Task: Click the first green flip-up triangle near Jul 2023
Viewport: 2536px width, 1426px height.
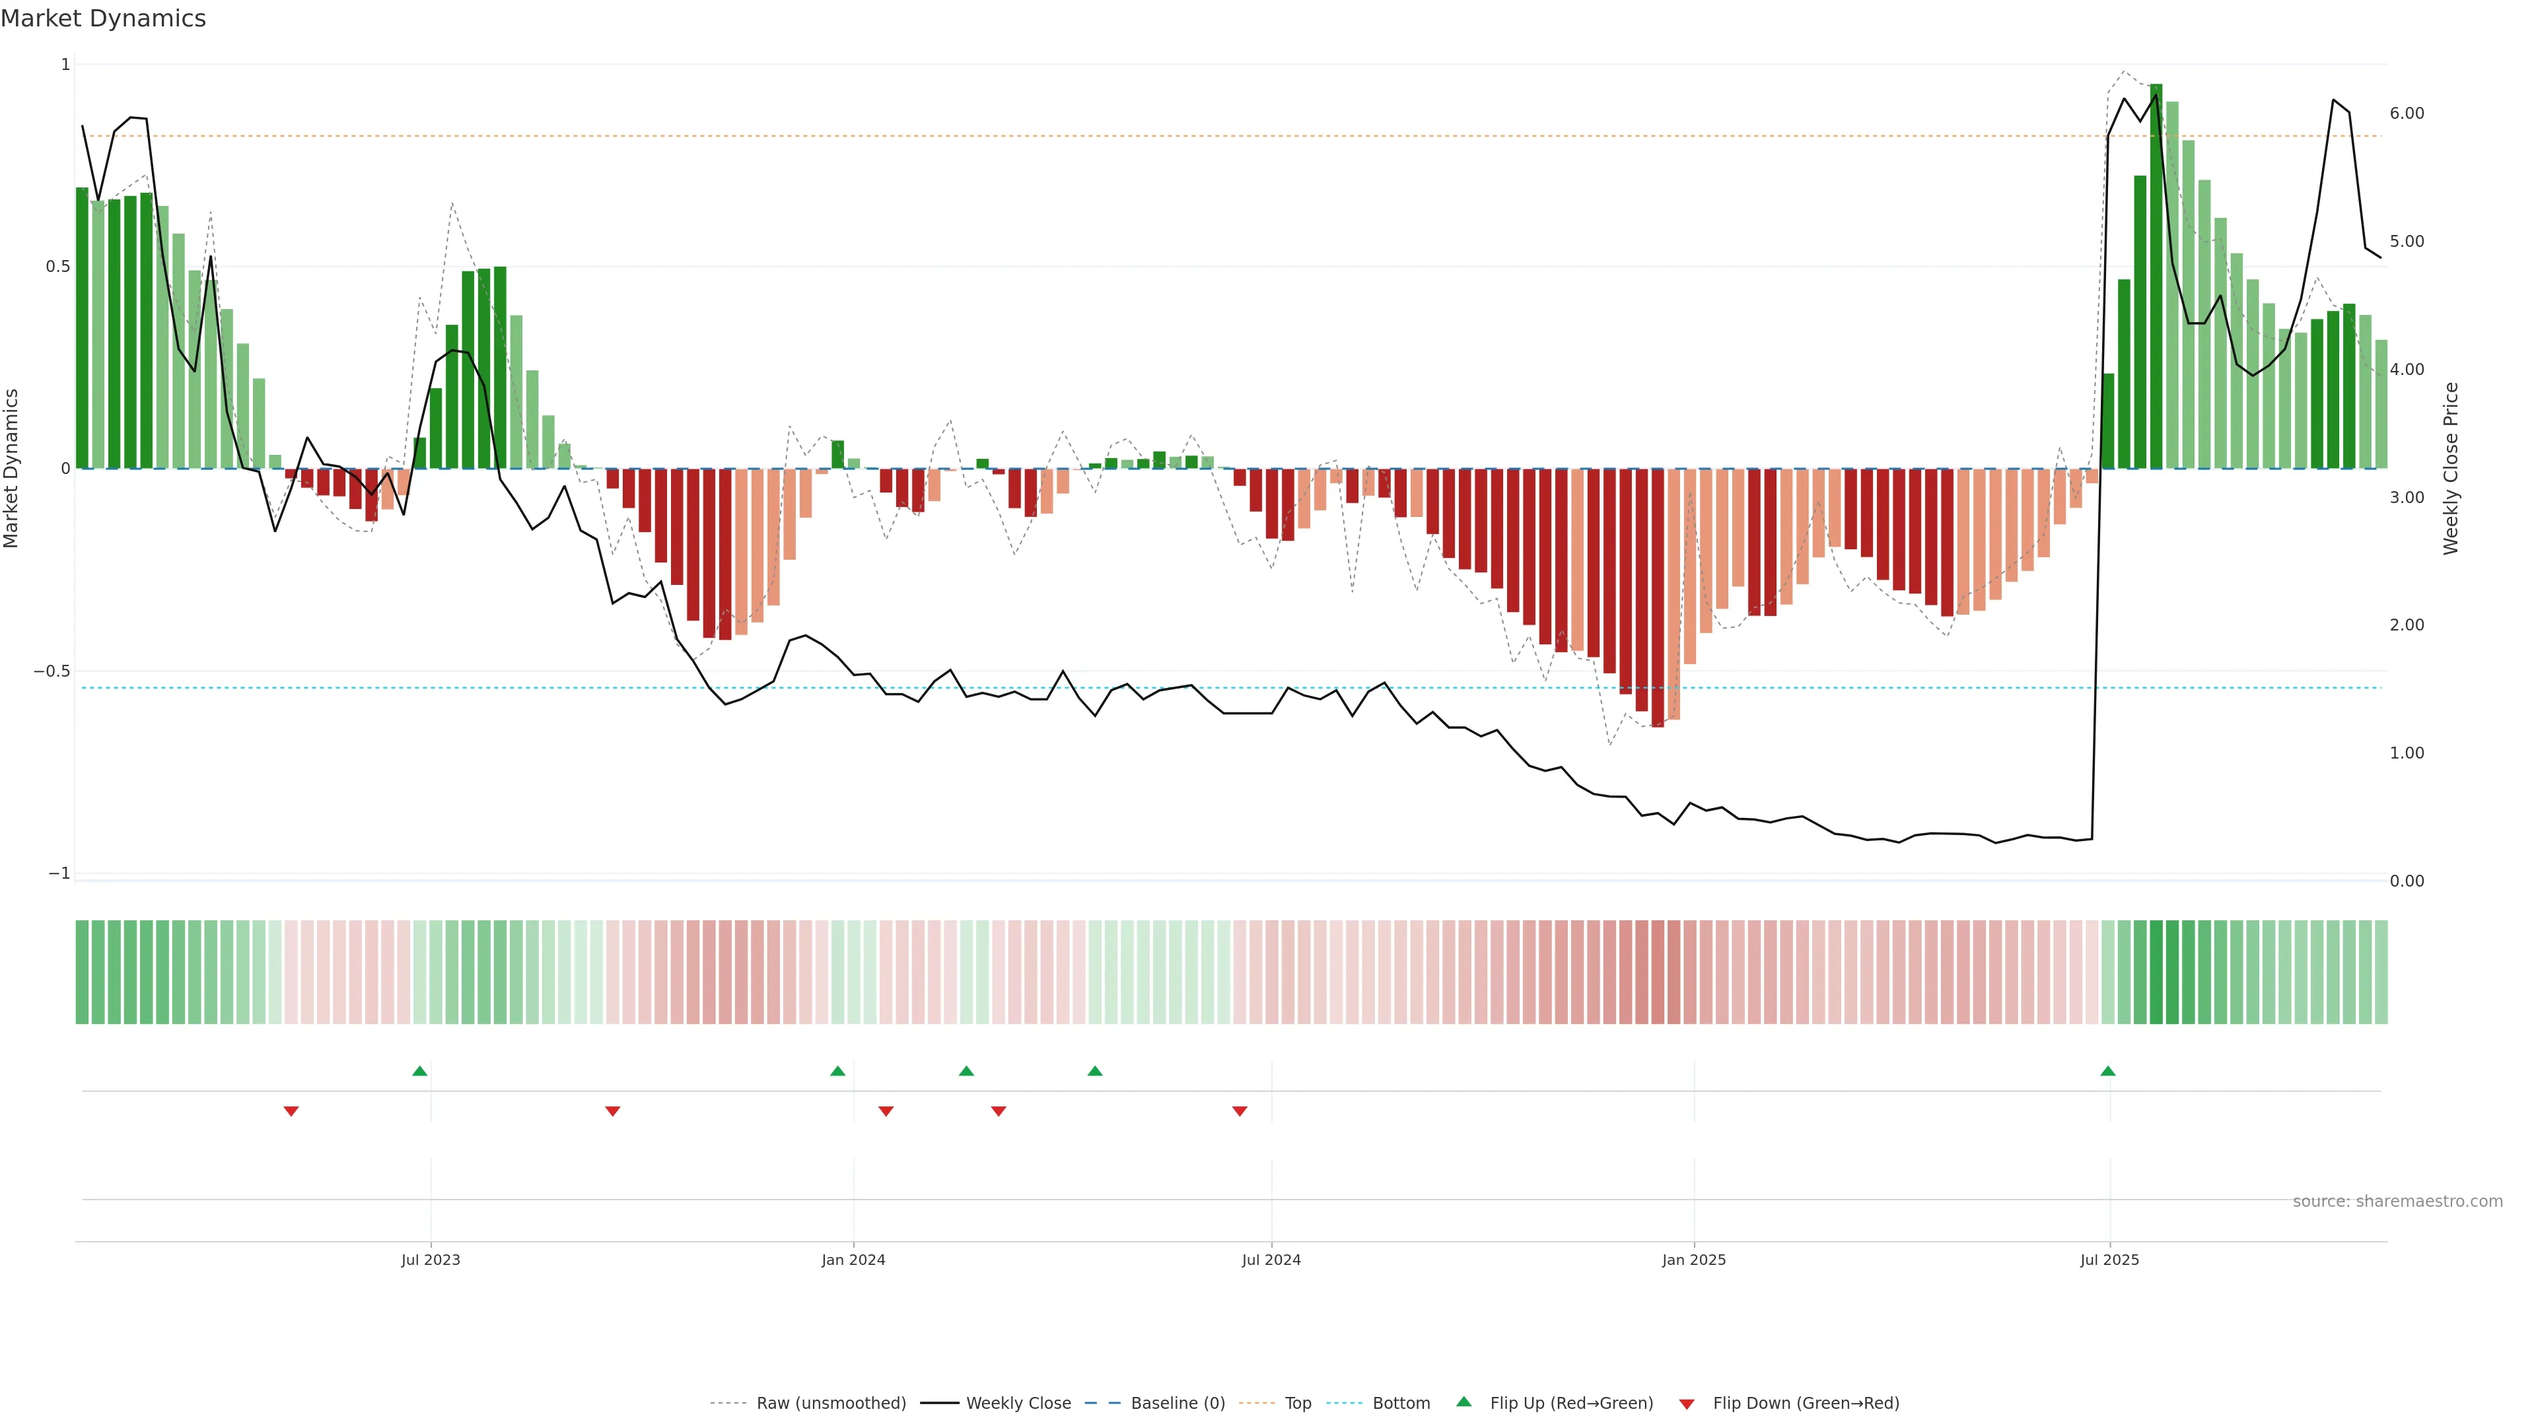Action: pyautogui.click(x=419, y=1071)
